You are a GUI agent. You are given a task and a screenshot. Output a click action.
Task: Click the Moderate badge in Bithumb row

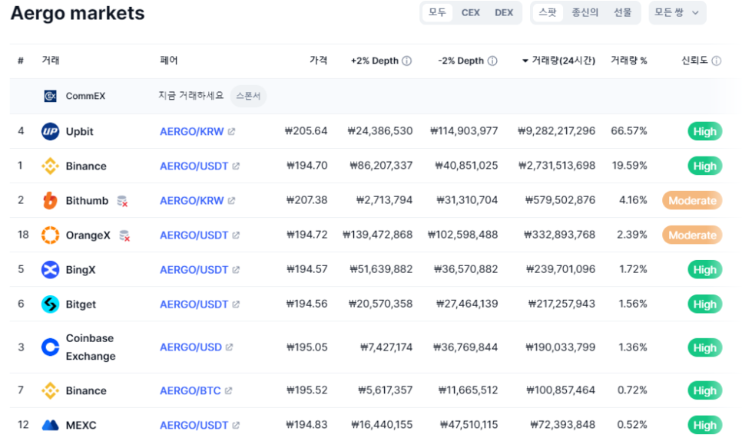point(692,200)
